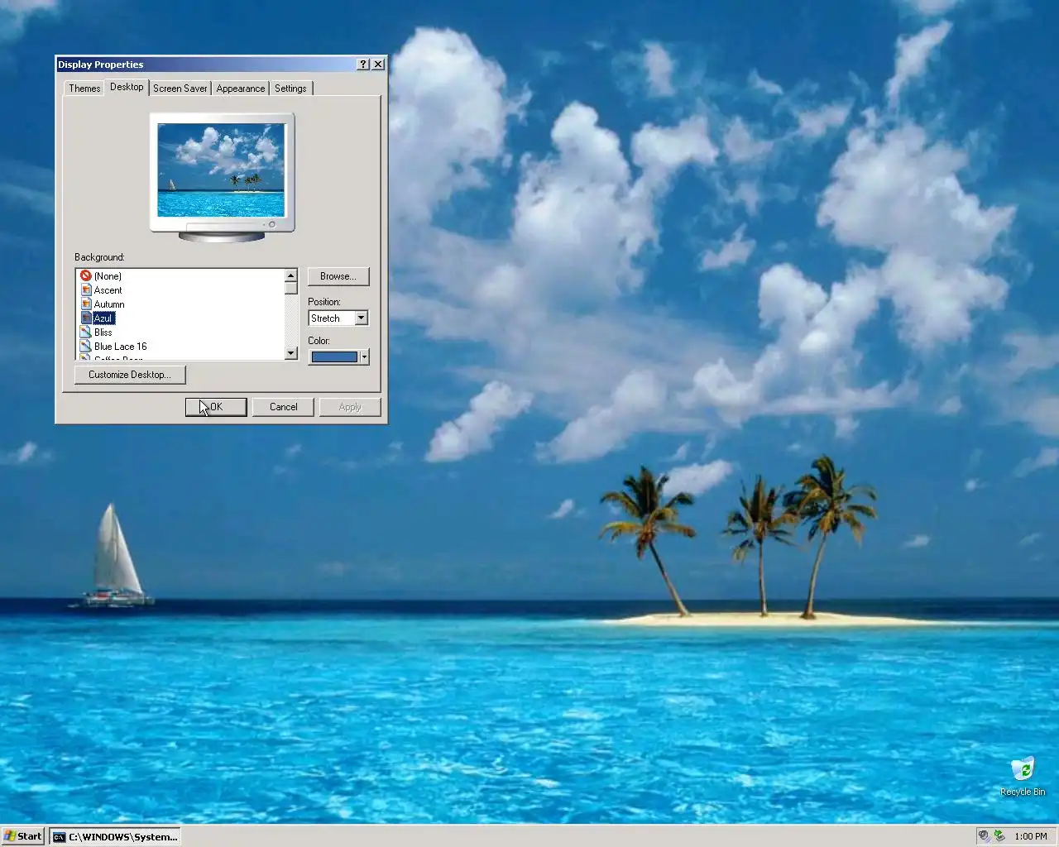Click the blue desktop Color swatch

[x=334, y=357]
